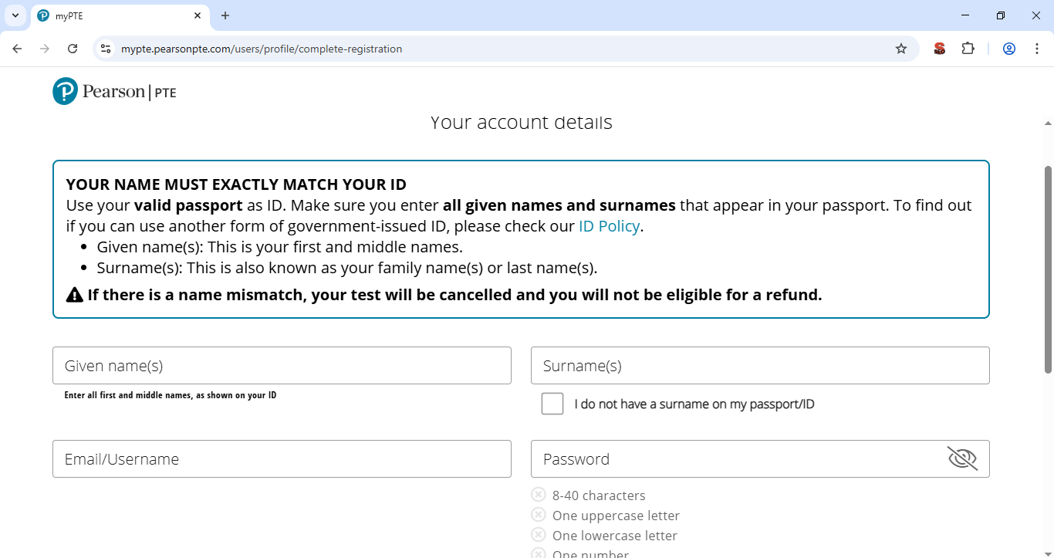Bookmark the page using the star icon
Screen dimensions: 1054x558
[x=900, y=48]
